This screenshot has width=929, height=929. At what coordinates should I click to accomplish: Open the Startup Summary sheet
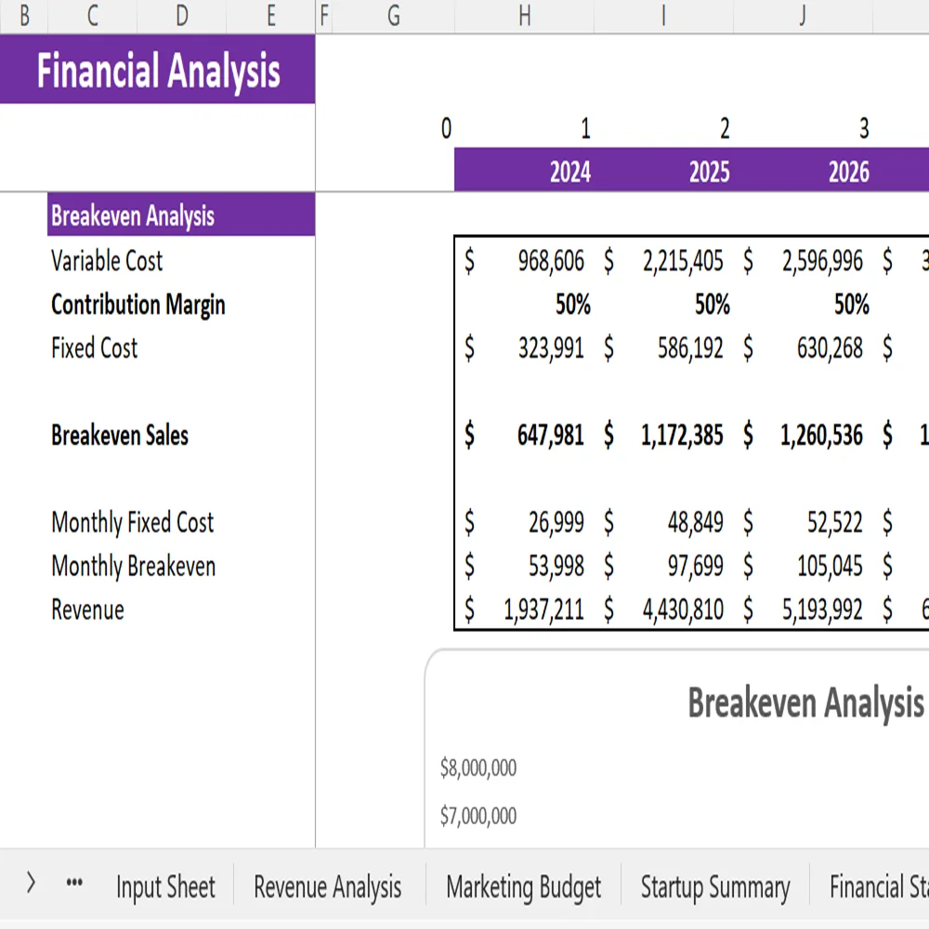[x=714, y=886]
